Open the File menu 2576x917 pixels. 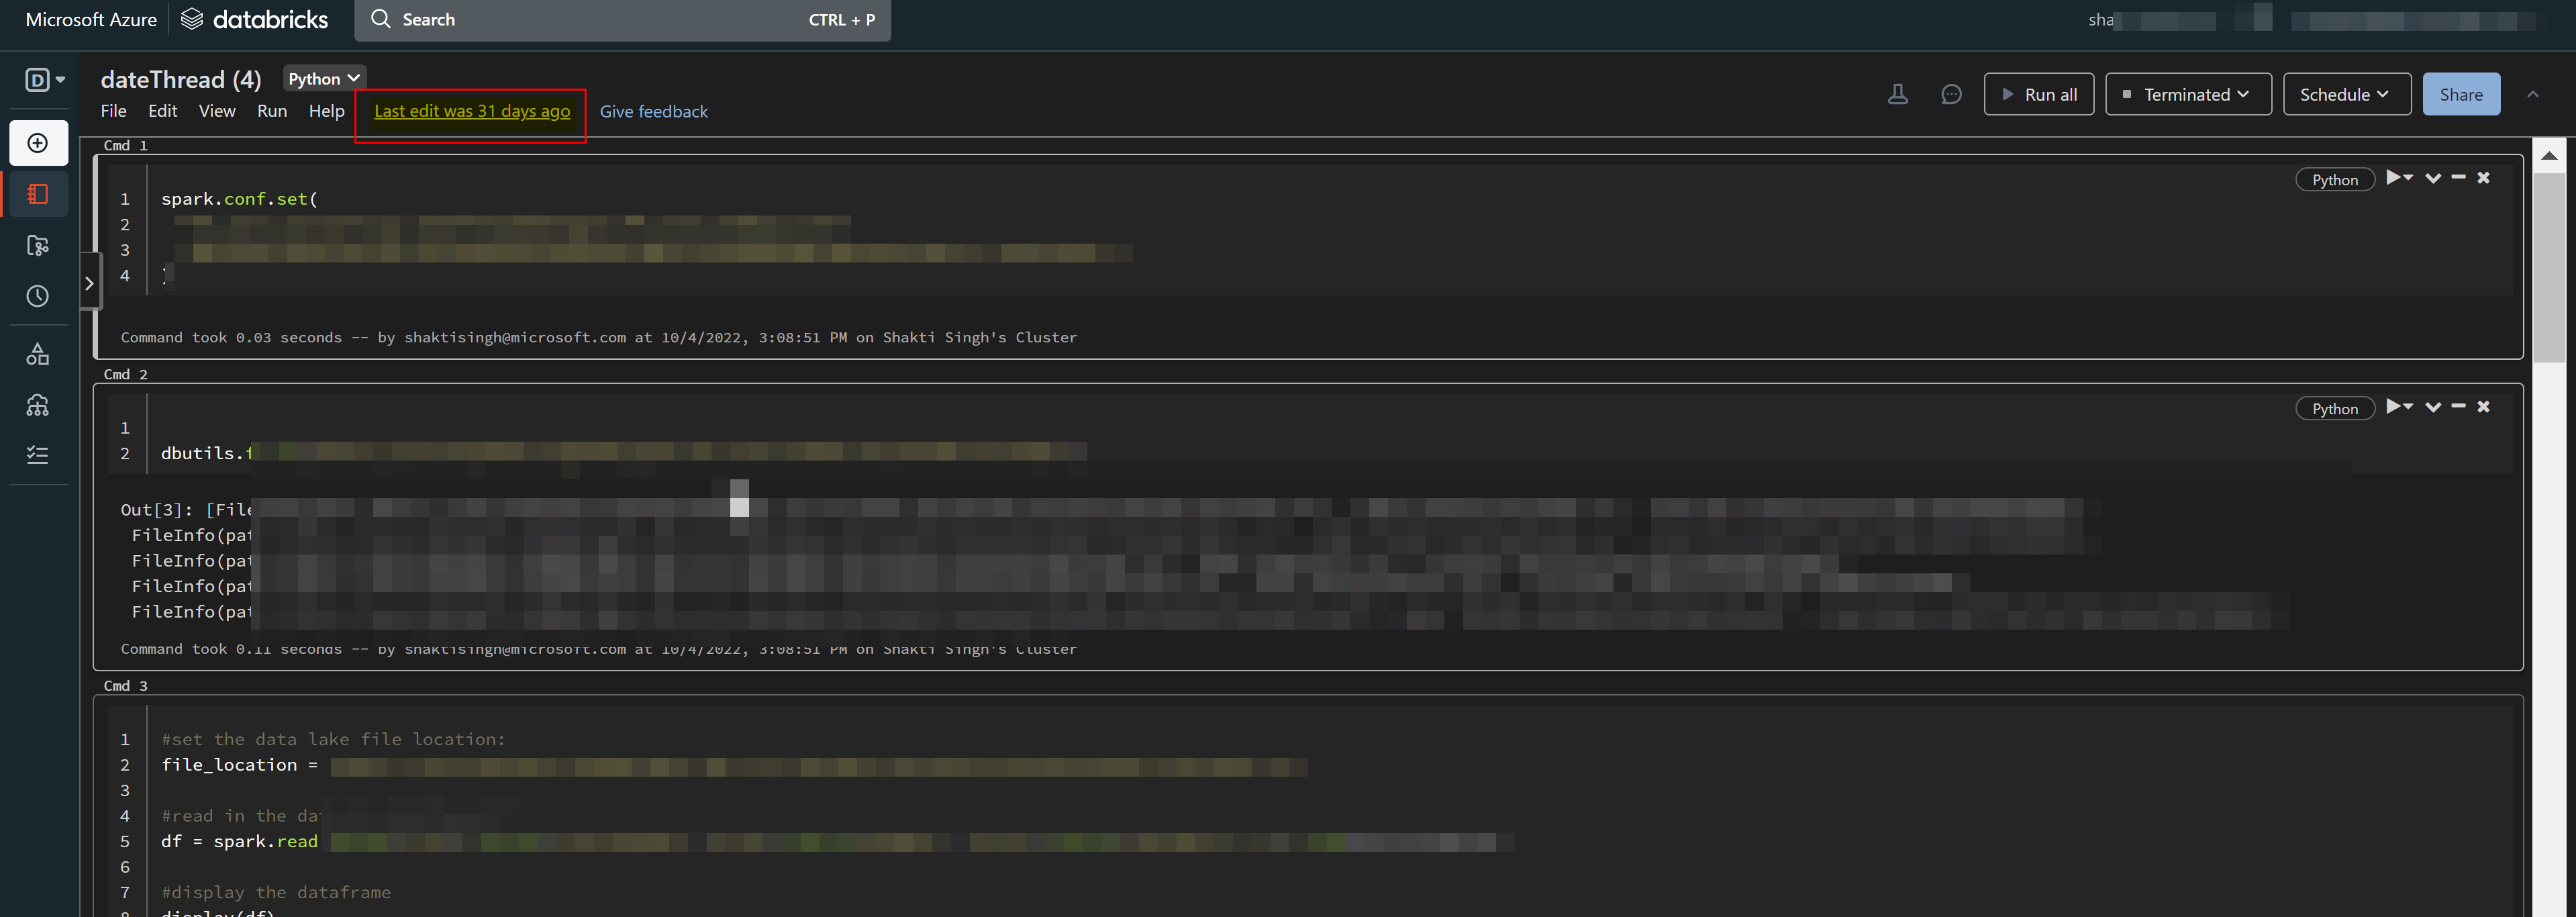tap(114, 111)
